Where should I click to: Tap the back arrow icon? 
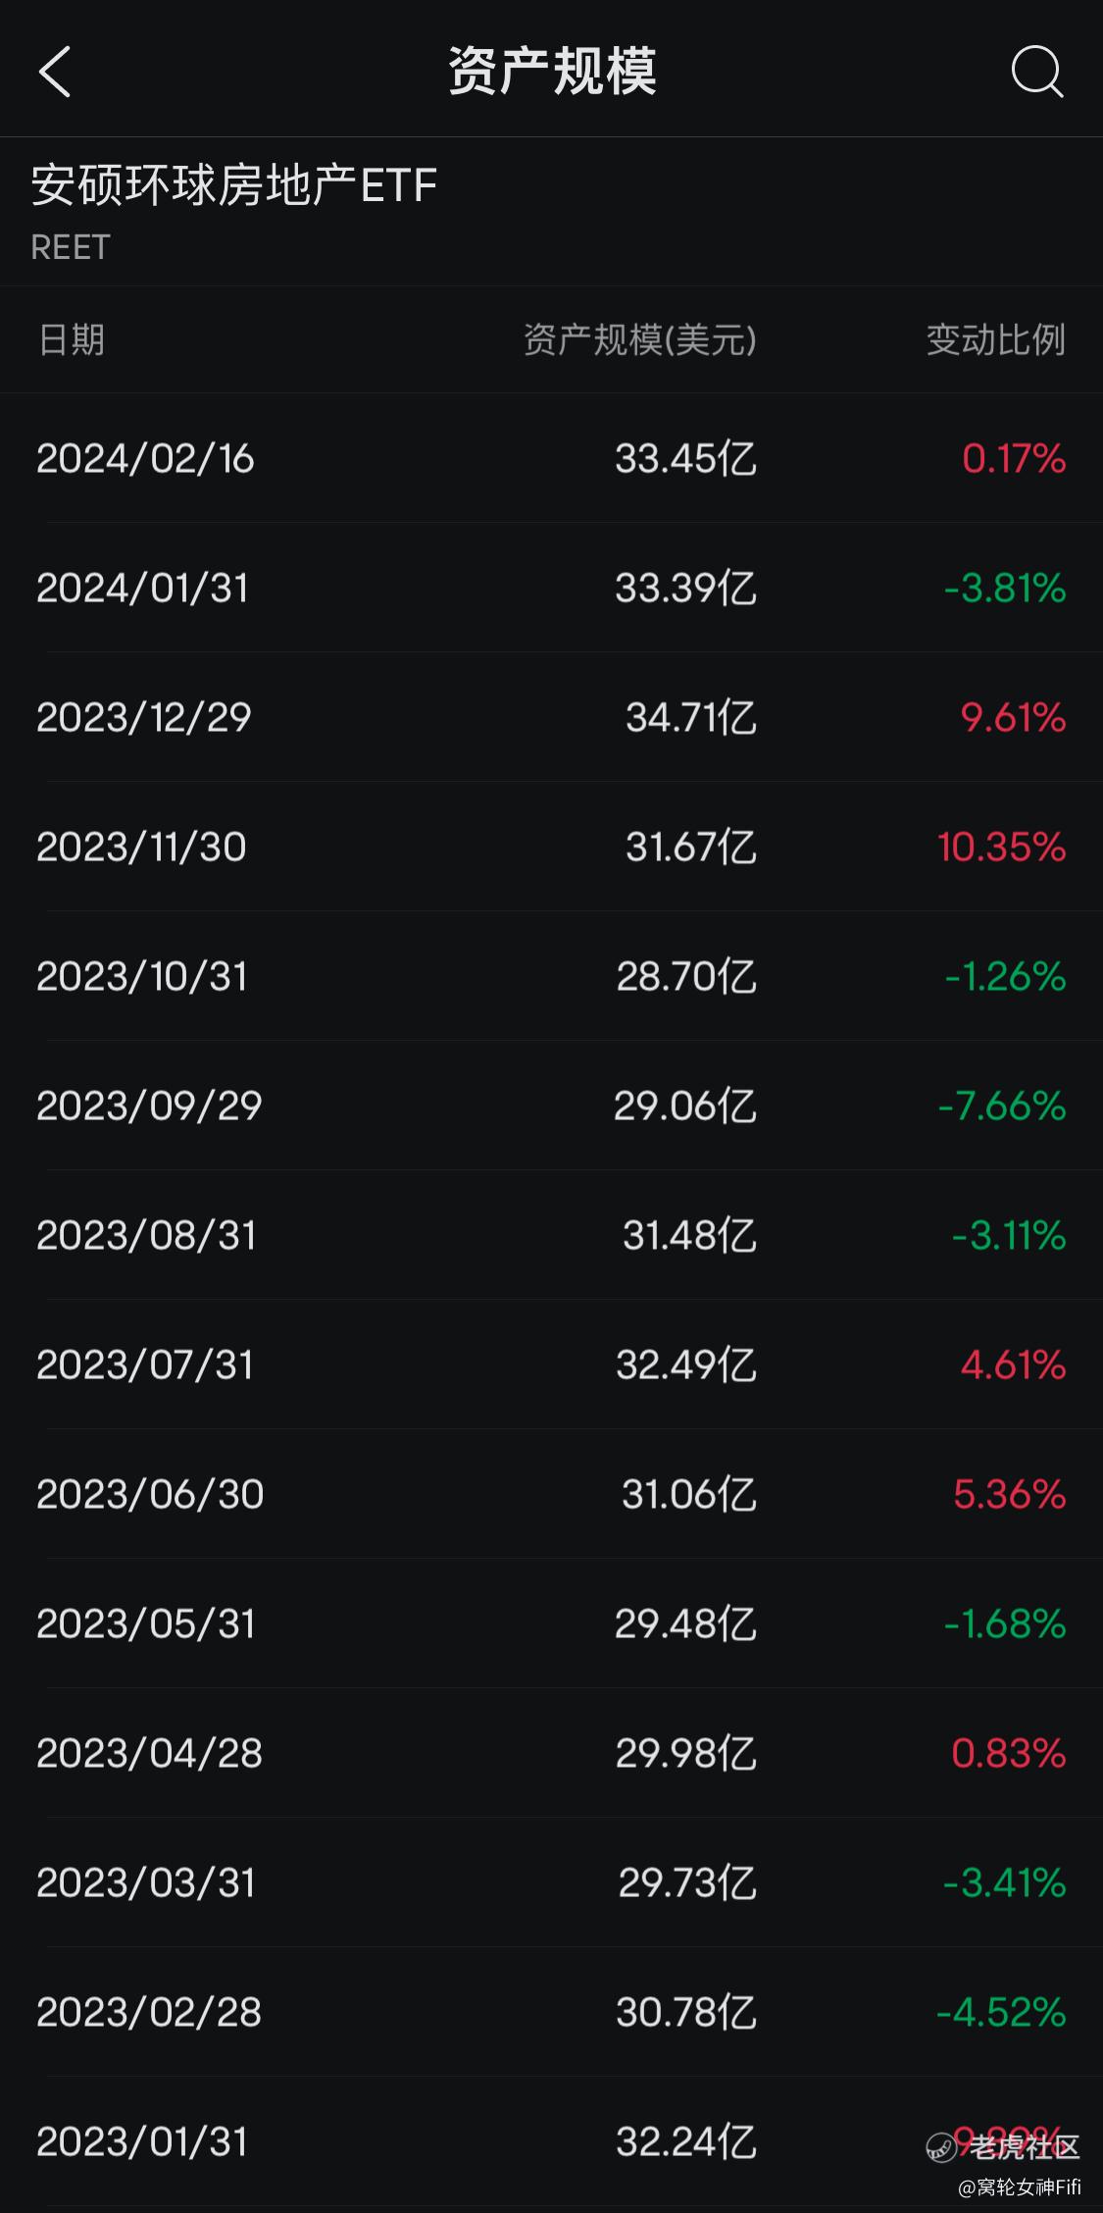(55, 72)
